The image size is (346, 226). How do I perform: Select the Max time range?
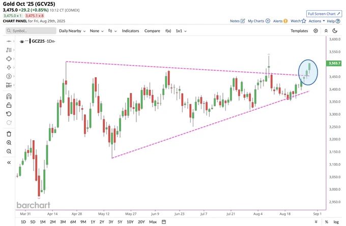tap(153, 222)
